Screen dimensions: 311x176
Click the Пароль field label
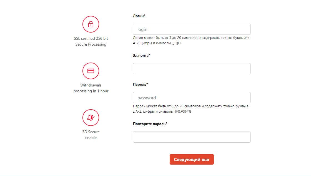point(140,84)
